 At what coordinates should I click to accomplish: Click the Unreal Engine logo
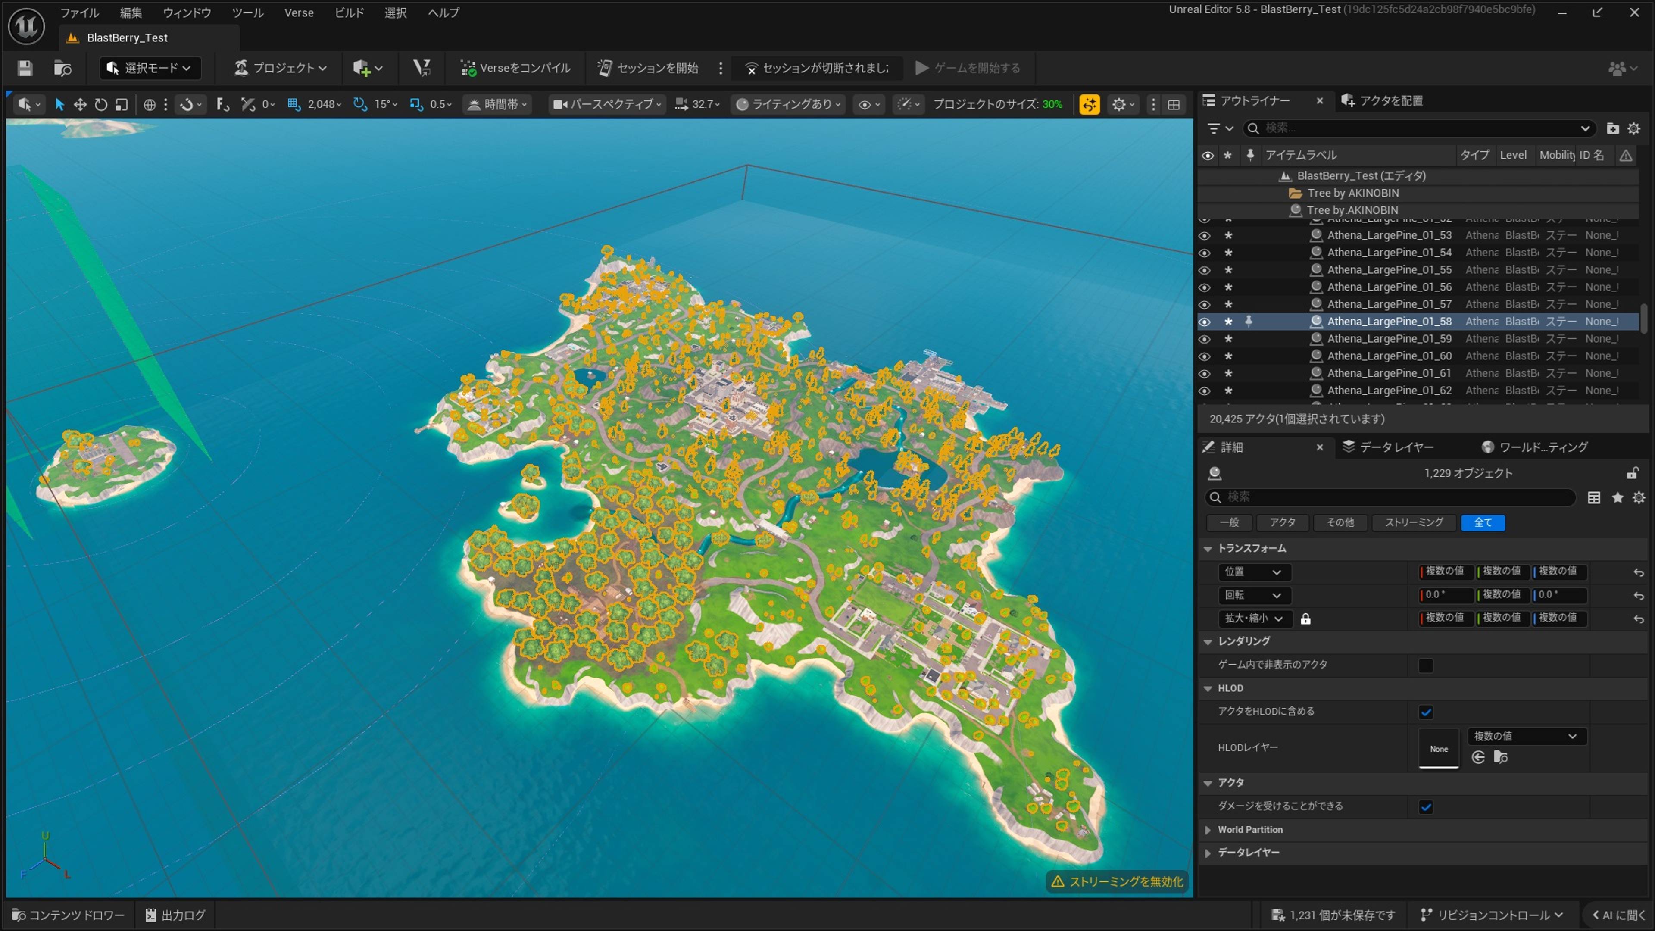coord(26,26)
